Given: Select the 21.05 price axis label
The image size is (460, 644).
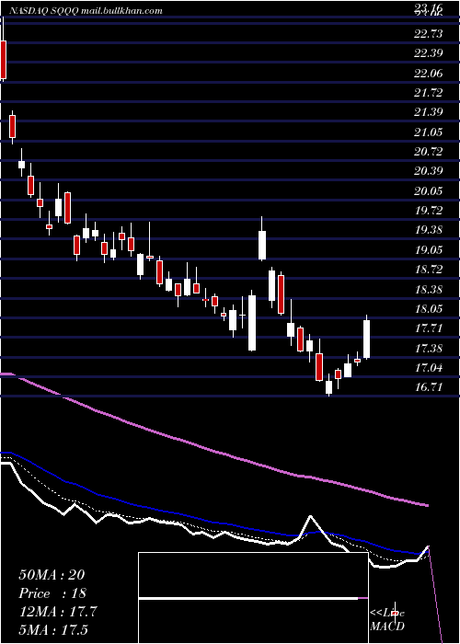Looking at the screenshot, I should click(x=429, y=132).
